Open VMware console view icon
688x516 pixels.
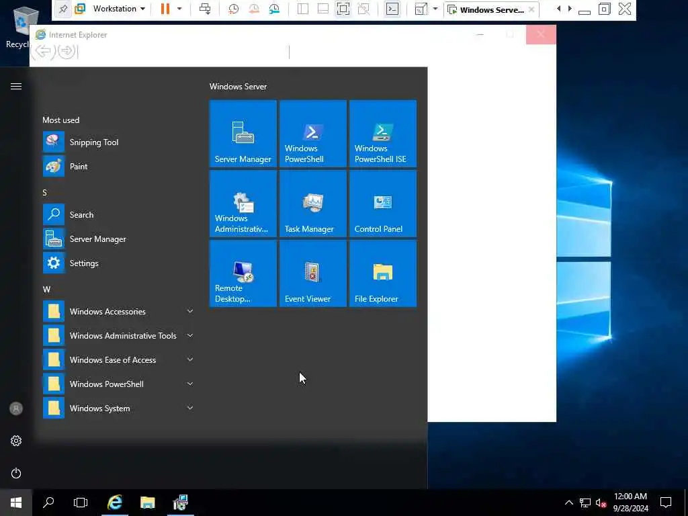point(392,9)
